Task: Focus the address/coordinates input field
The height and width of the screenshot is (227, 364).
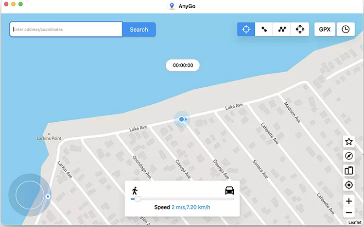Action: [x=66, y=30]
